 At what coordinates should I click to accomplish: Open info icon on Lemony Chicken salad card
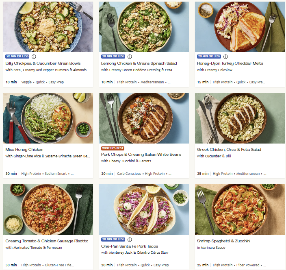[130, 57]
